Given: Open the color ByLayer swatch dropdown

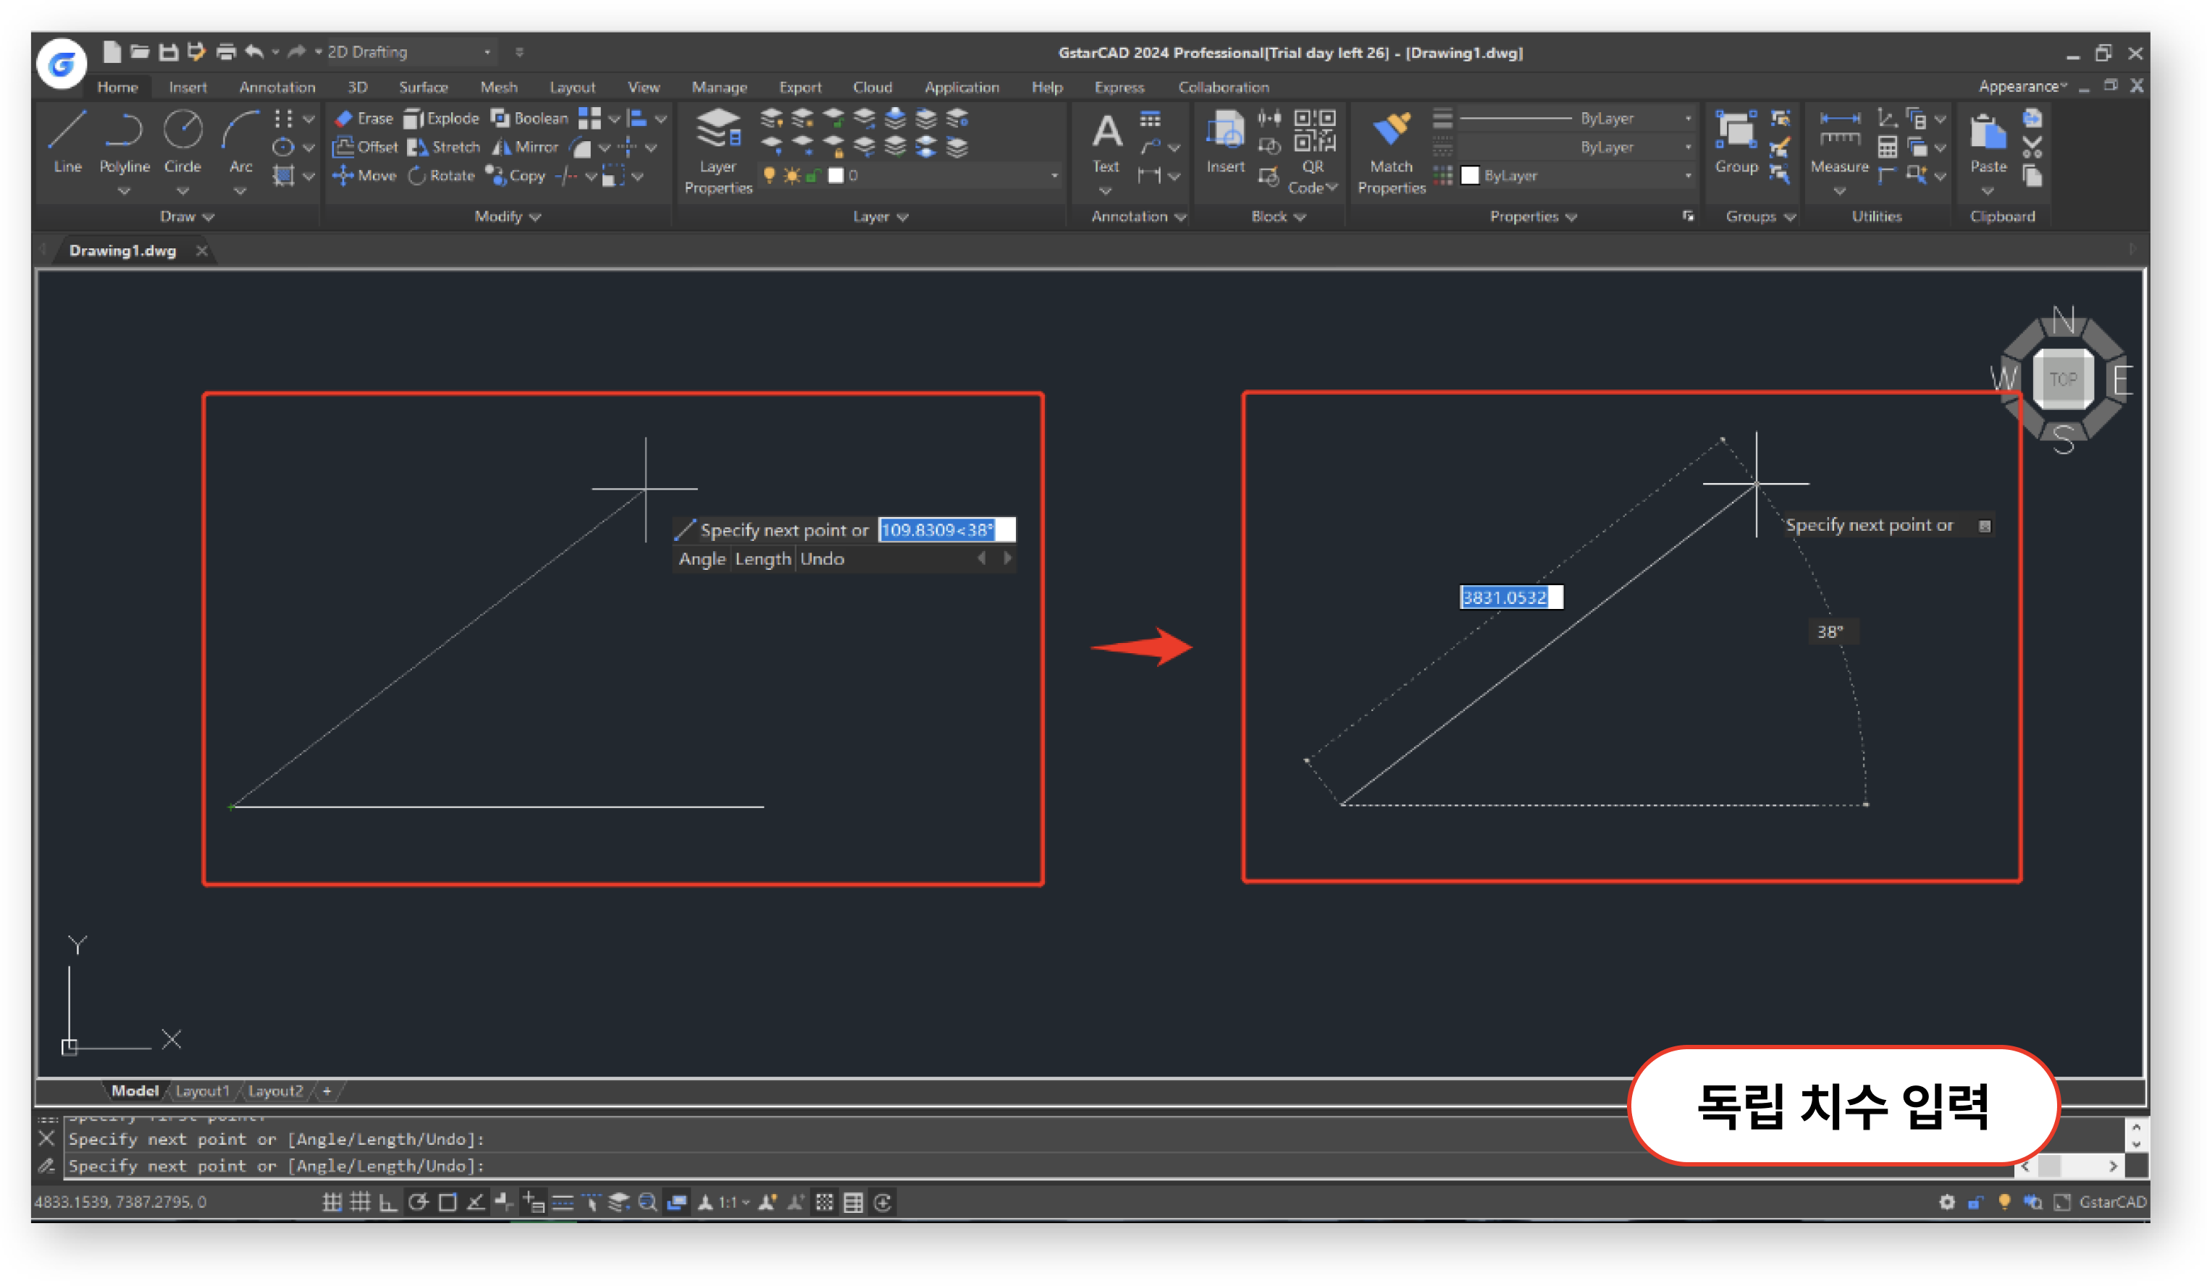Looking at the screenshot, I should coord(1576,175).
